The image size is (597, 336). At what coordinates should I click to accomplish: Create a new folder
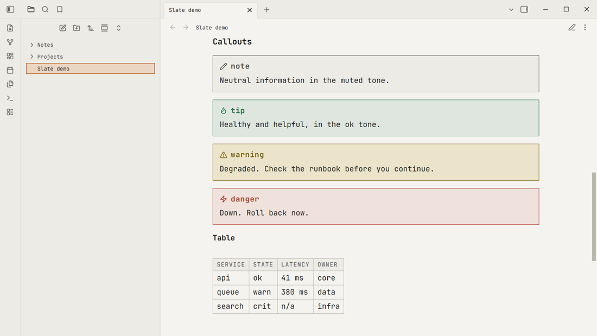(77, 28)
